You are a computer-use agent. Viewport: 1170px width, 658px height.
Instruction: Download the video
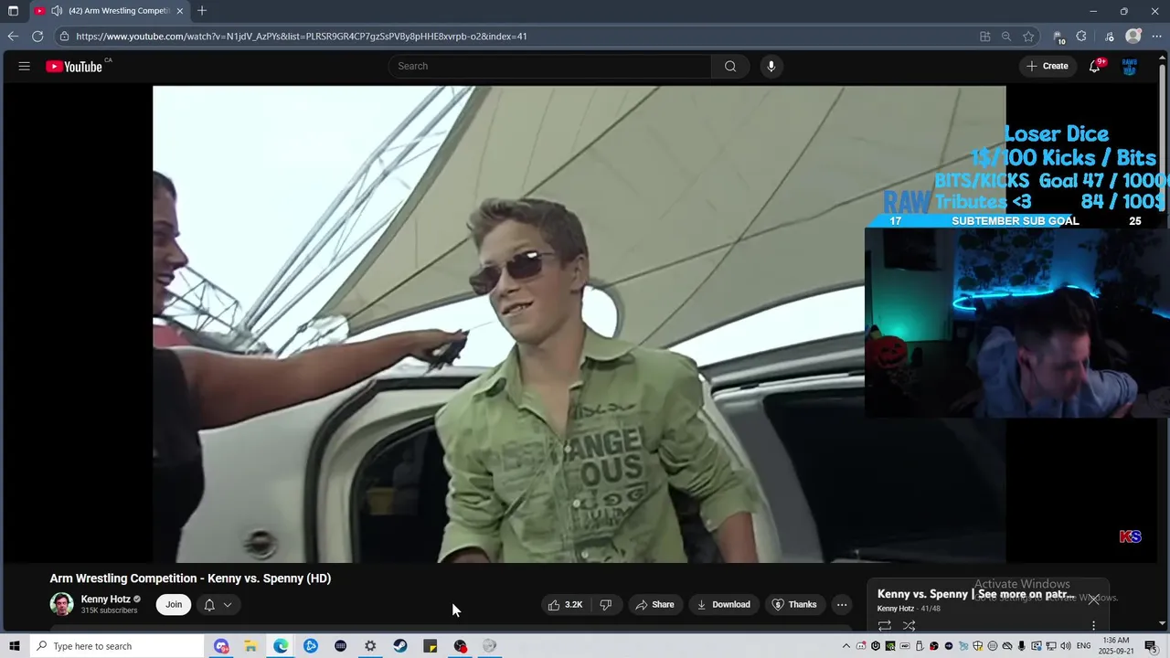(x=723, y=604)
